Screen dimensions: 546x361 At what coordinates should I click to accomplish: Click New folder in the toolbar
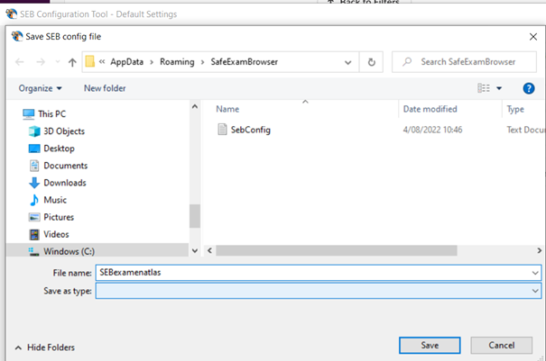(105, 88)
